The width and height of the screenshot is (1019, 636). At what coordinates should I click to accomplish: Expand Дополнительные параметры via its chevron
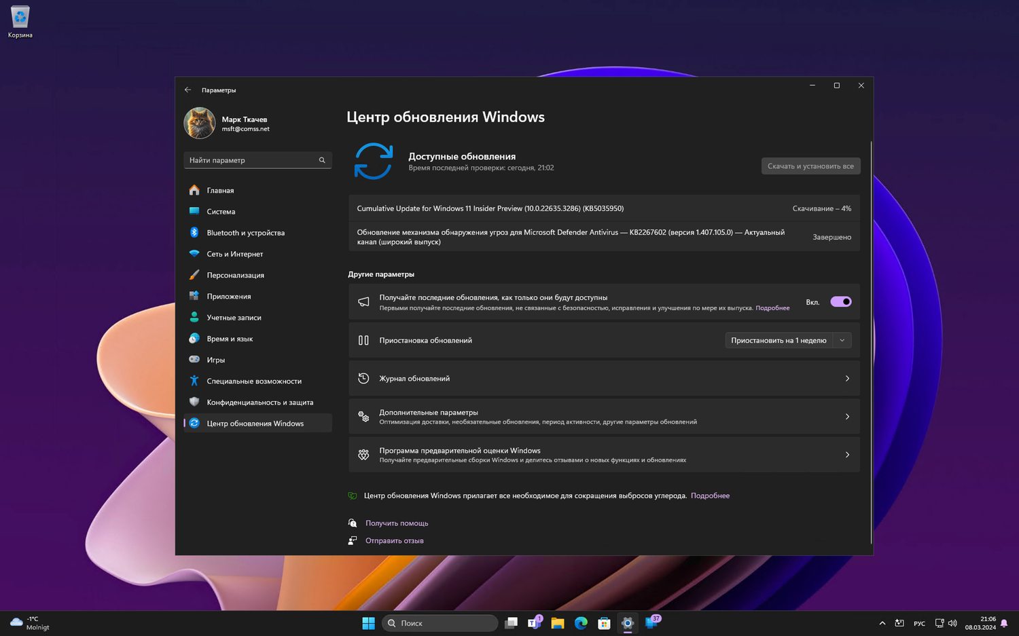click(x=847, y=417)
